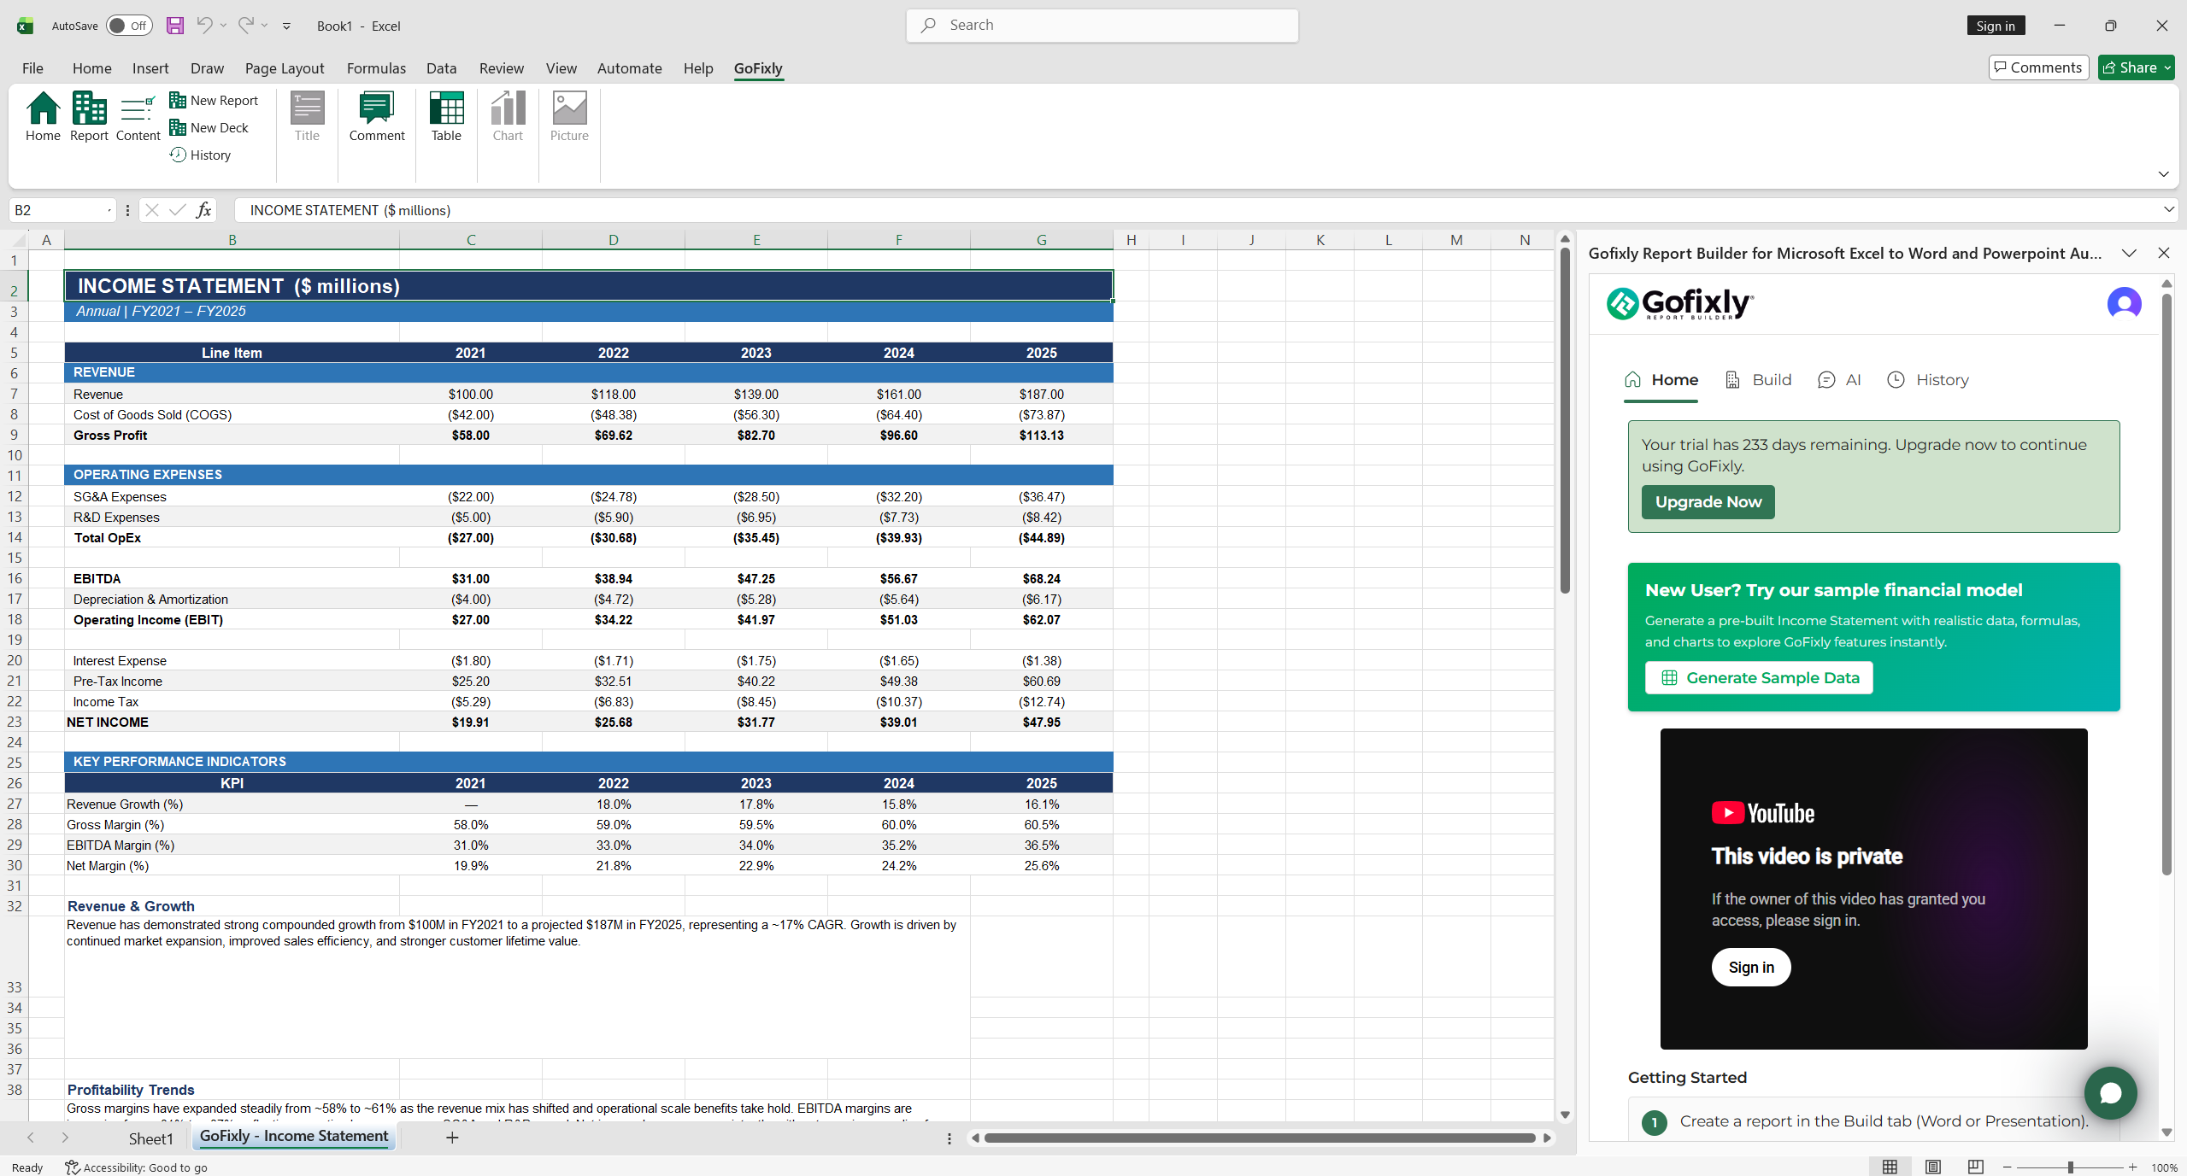Open Gofixly task pane options chevron
This screenshot has height=1176, width=2187.
tap(2129, 254)
